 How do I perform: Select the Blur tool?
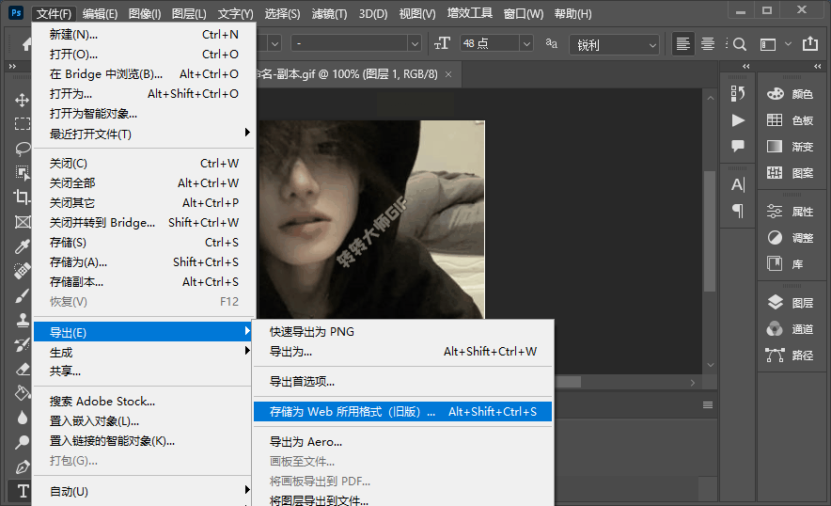pyautogui.click(x=22, y=418)
